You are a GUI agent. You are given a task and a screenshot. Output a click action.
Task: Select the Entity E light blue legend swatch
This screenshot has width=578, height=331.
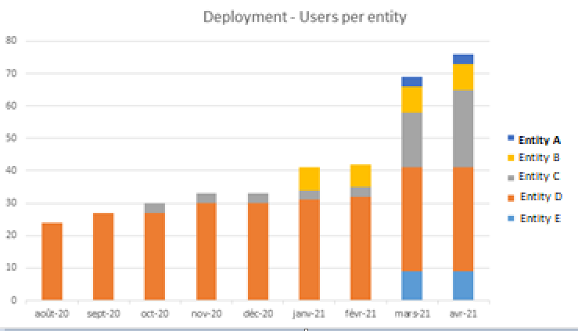(511, 218)
